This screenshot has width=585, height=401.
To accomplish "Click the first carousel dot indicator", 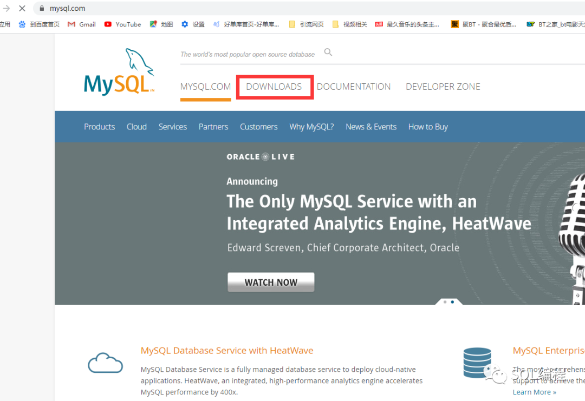I will point(445,302).
